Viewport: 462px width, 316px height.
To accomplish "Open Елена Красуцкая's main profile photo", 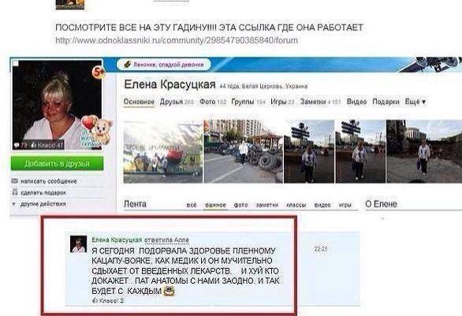I will coord(58,105).
